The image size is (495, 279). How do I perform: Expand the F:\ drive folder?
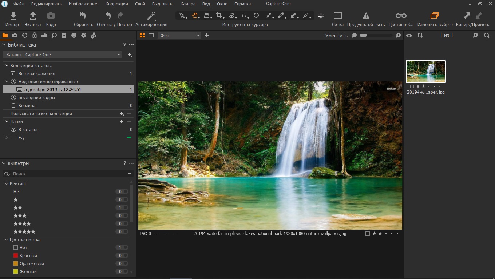7,138
